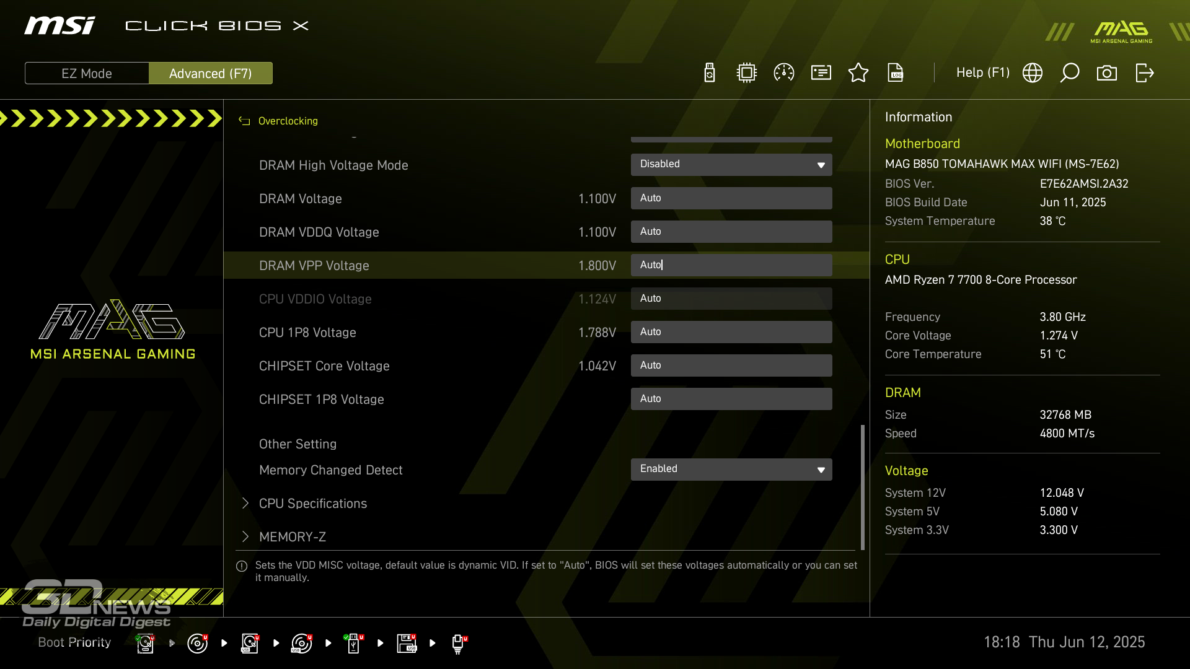Image resolution: width=1190 pixels, height=669 pixels.
Task: Select the Memory Changed Detect label
Action: 330,470
